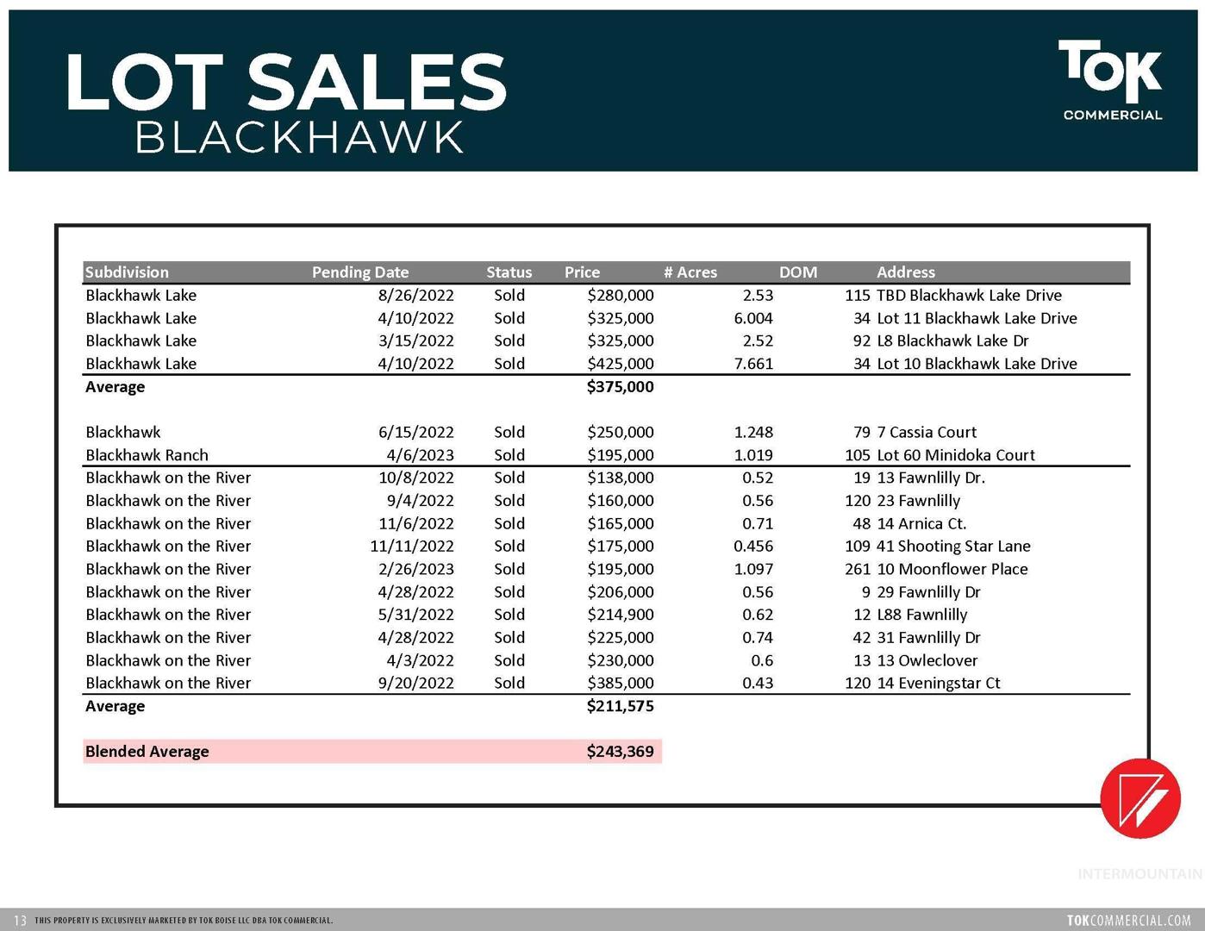Select the Subdivision column header
Image resolution: width=1205 pixels, height=931 pixels.
(x=127, y=272)
